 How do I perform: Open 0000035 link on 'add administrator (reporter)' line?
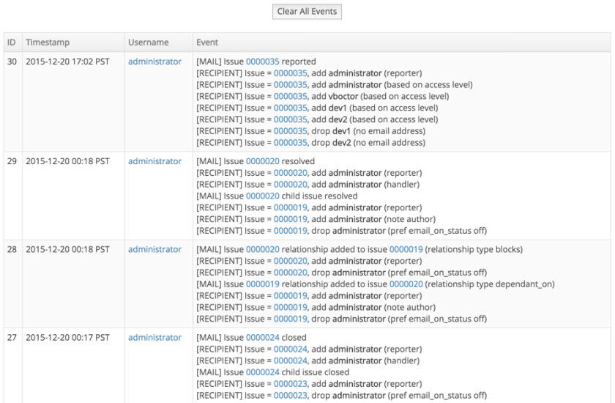290,73
